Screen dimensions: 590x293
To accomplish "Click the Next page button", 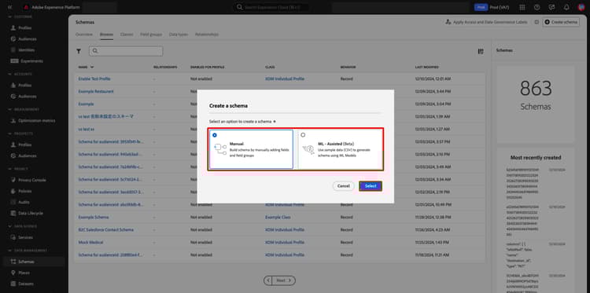I will (x=284, y=280).
